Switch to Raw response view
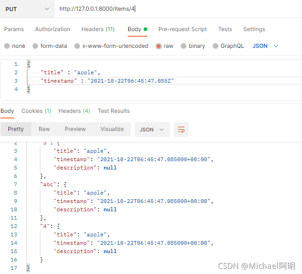Viewport: 302px width, 274px height. 44,129
